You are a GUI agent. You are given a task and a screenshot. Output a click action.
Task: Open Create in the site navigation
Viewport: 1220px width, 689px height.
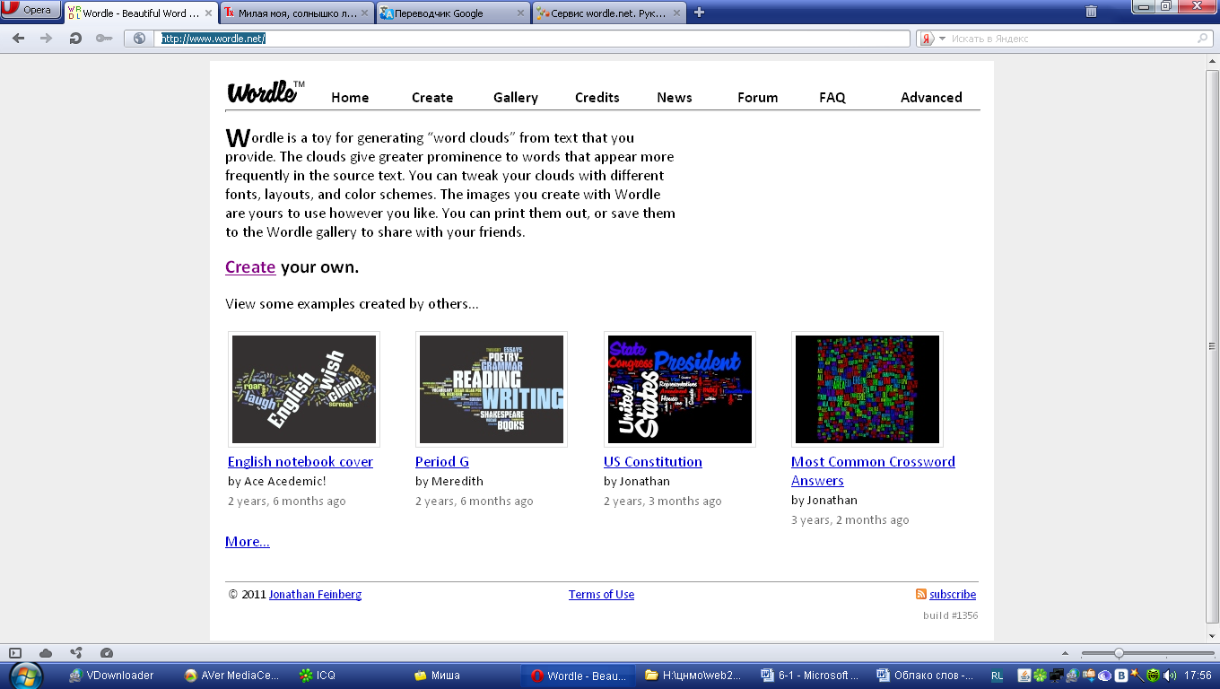(x=432, y=97)
